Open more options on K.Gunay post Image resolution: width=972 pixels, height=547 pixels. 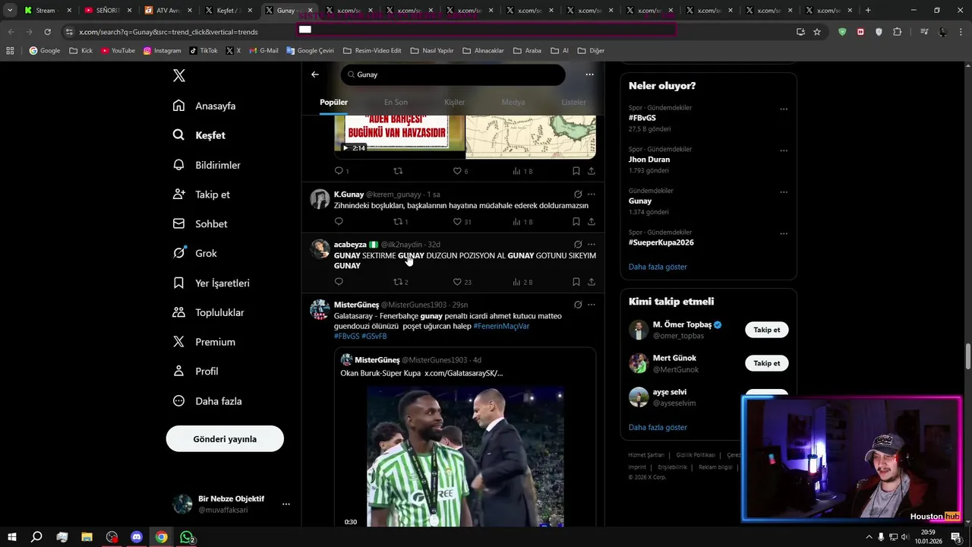point(591,194)
